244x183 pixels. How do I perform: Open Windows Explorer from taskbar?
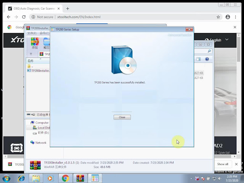pos(36,178)
